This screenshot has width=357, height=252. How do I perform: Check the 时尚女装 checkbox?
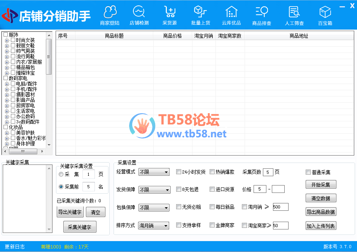(13, 40)
